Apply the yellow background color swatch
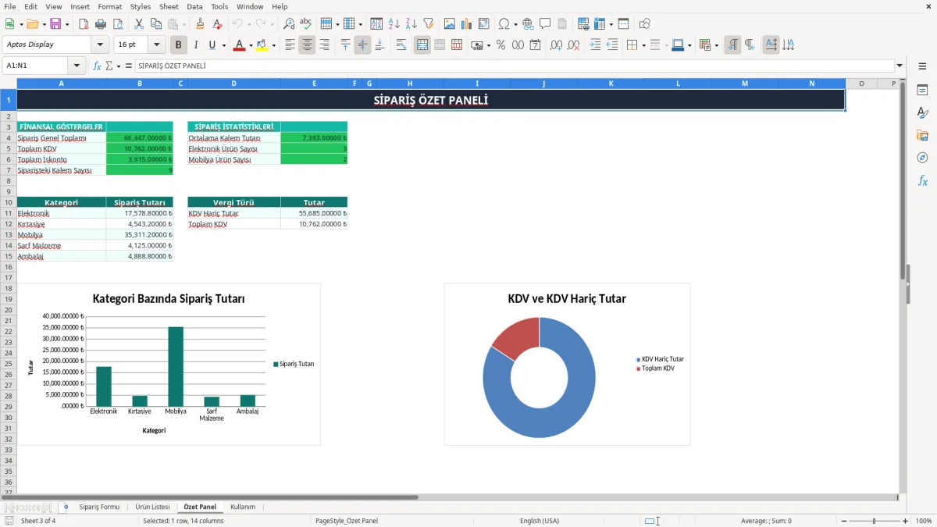The image size is (937, 527). 262,45
